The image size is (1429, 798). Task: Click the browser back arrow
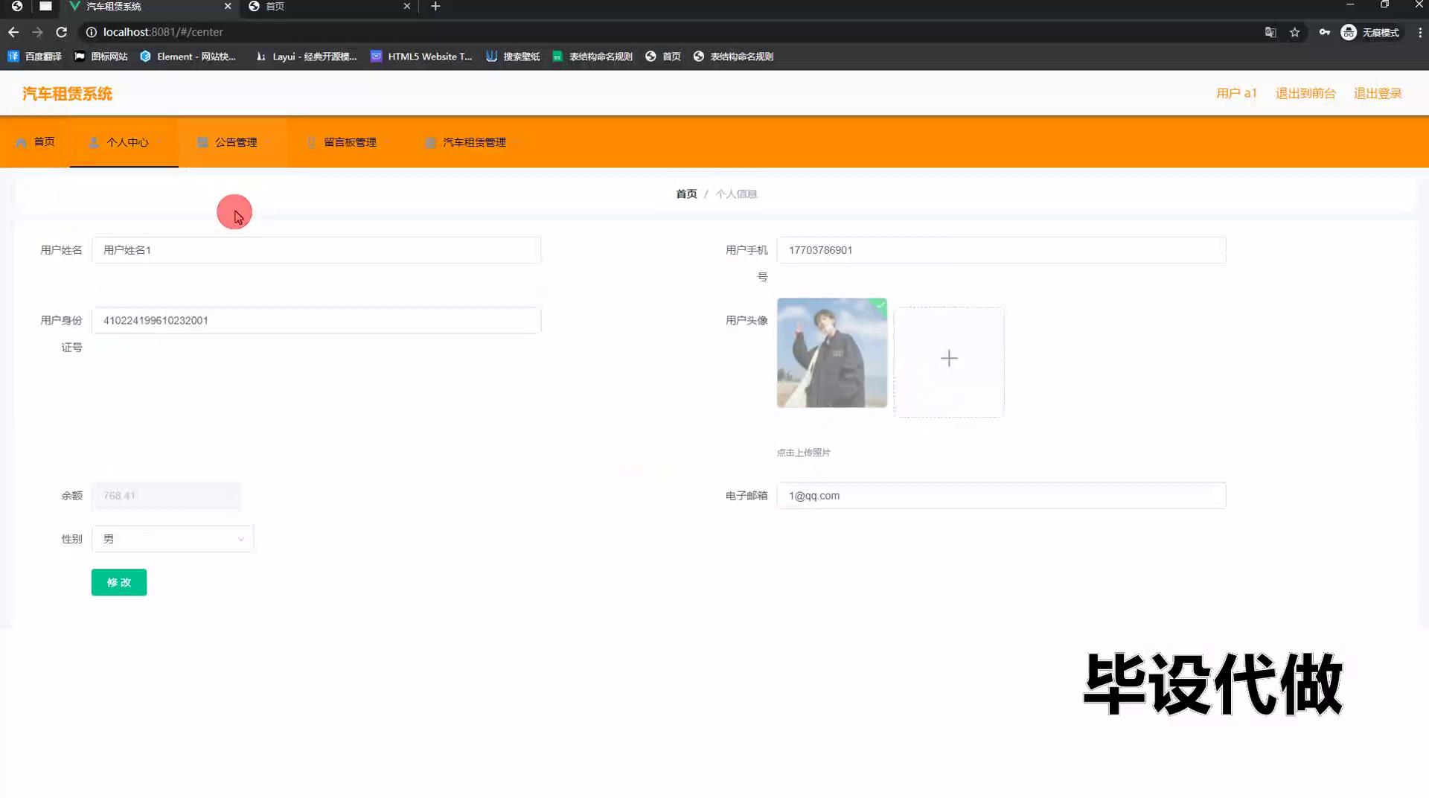(13, 32)
